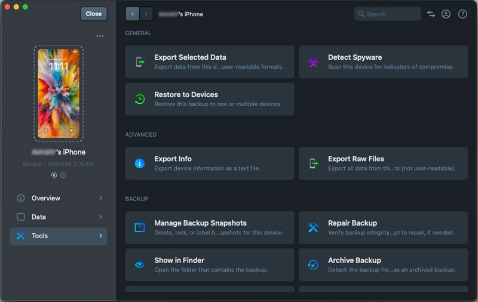
Task: Select Tools in the sidebar
Action: (59, 236)
